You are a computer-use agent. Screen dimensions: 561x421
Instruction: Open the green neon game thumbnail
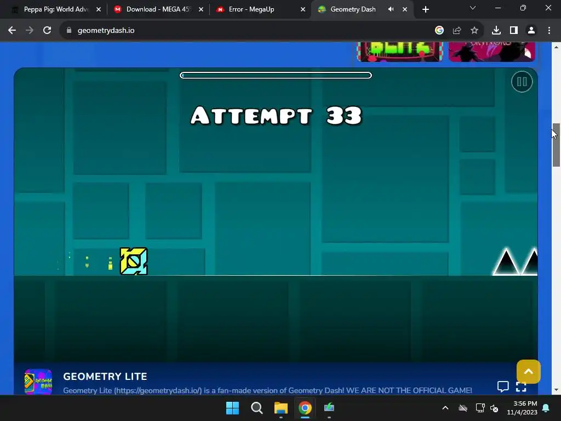[x=400, y=52]
